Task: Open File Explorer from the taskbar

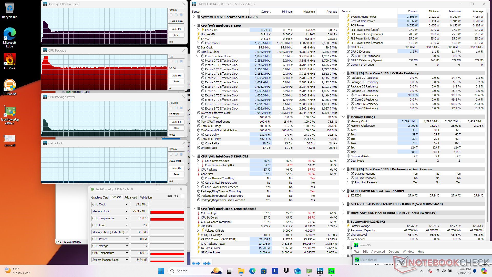Action: tap(241, 271)
